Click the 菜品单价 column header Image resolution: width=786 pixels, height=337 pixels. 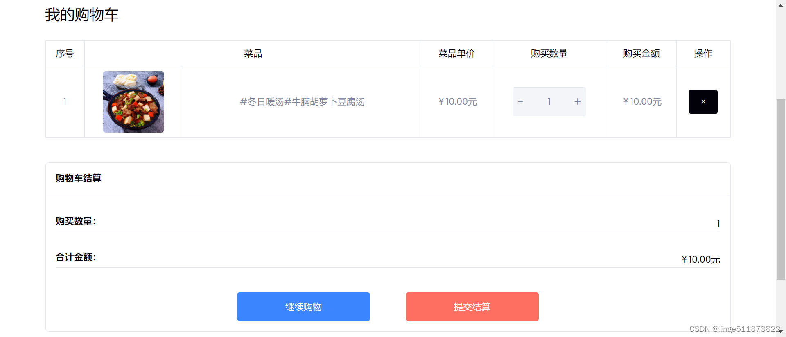[457, 54]
